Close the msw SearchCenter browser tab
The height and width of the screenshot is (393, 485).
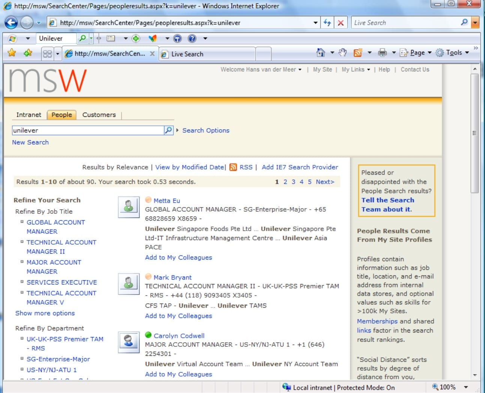pos(152,54)
